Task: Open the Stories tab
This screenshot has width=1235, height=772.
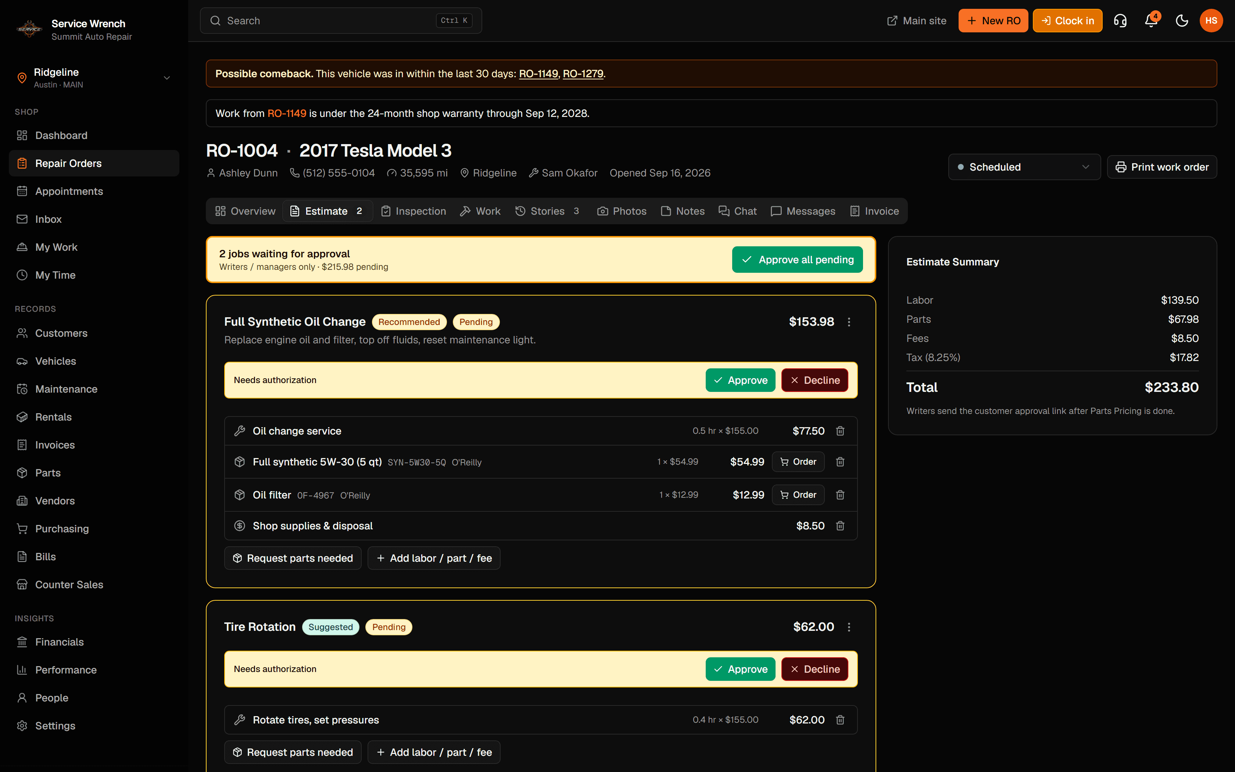Action: (x=548, y=211)
